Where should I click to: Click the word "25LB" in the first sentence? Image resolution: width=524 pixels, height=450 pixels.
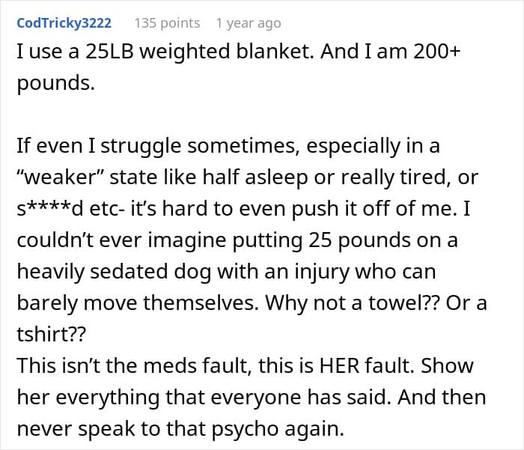109,52
